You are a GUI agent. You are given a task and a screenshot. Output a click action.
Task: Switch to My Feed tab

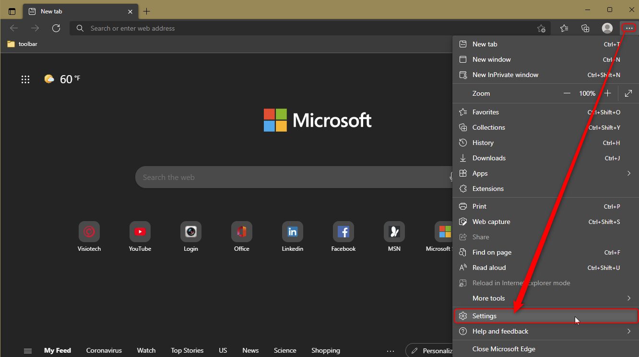pyautogui.click(x=58, y=350)
